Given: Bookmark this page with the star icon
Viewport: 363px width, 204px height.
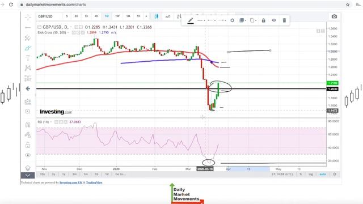Looking at the screenshot, I should point(348,5).
